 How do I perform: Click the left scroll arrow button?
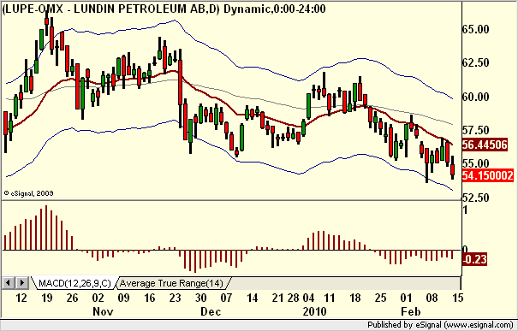[x=9, y=283]
